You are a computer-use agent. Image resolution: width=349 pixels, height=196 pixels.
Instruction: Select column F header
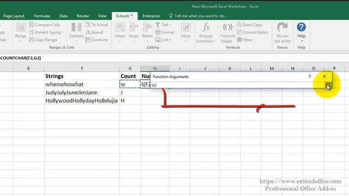click(x=82, y=69)
